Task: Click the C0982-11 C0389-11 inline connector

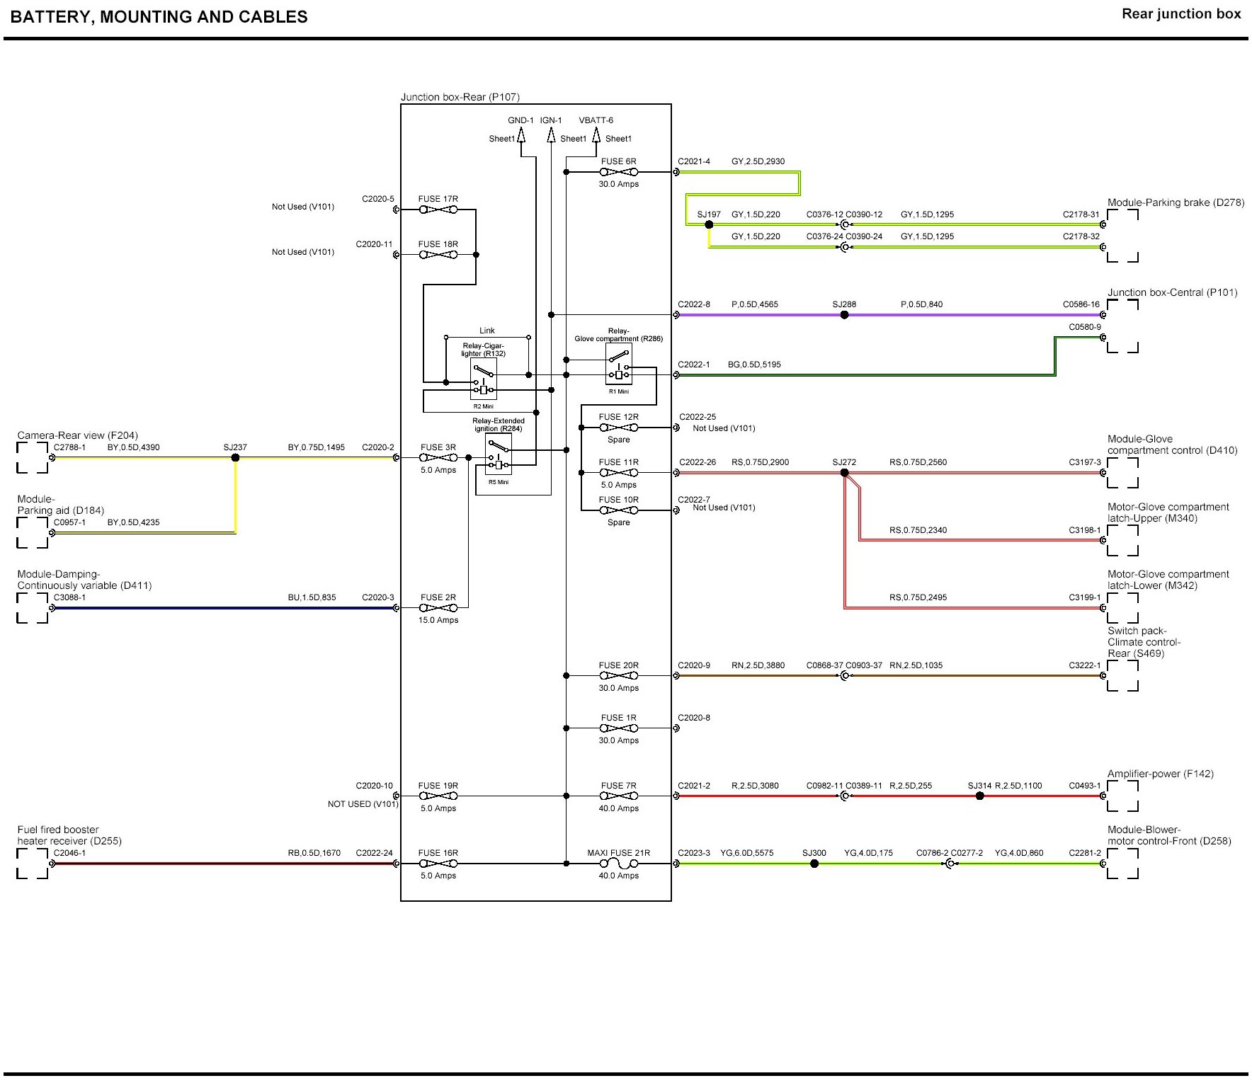Action: click(x=844, y=796)
